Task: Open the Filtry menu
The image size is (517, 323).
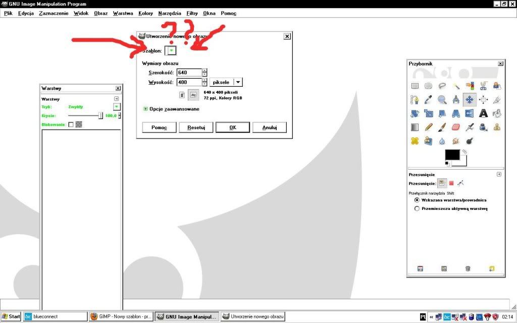Action: coord(192,13)
